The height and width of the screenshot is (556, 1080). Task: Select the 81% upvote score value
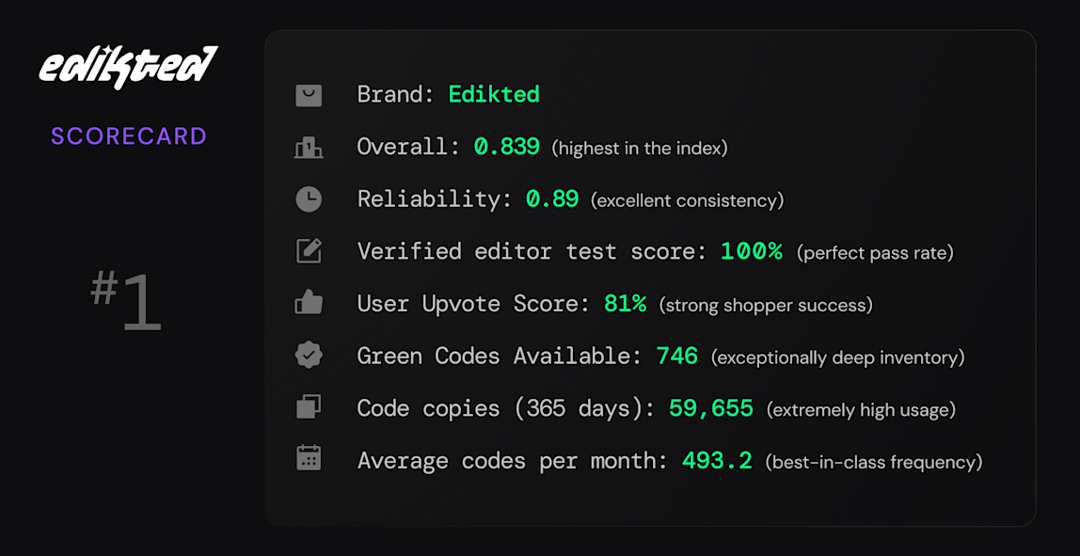click(625, 303)
